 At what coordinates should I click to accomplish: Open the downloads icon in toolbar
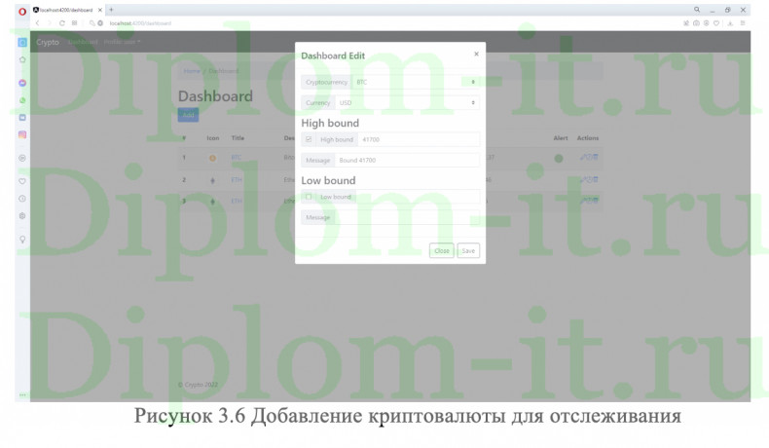(x=730, y=23)
